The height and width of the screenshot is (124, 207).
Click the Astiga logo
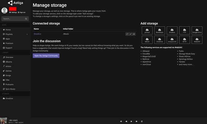click(15, 3)
